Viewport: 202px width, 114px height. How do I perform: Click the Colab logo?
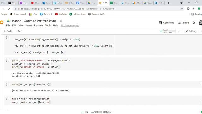(2, 22)
